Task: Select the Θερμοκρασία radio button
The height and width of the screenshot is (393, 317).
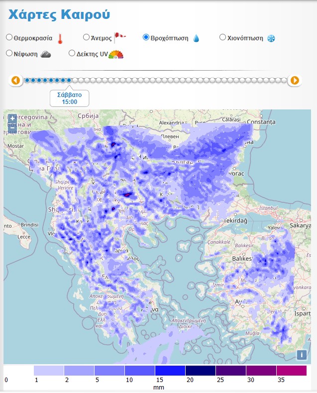Action: coord(9,37)
